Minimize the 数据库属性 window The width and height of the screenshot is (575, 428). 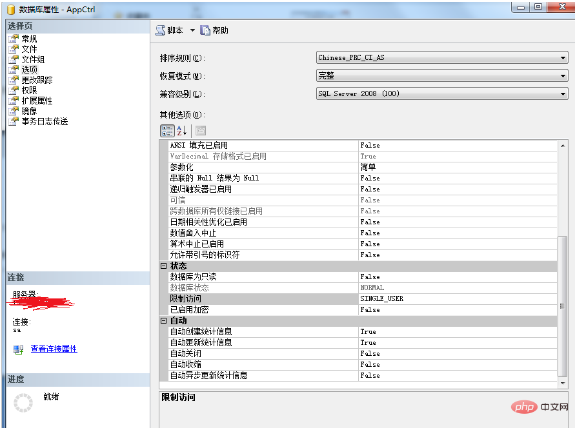(521, 6)
